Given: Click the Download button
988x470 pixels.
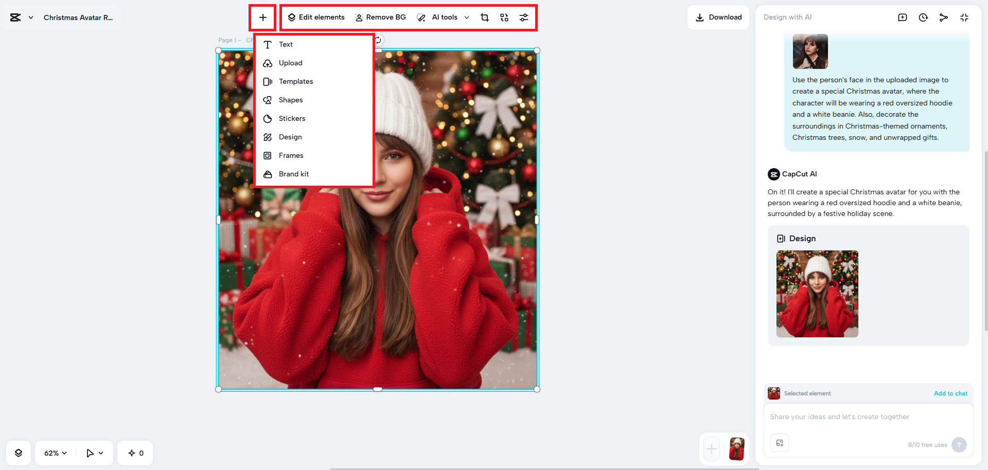Looking at the screenshot, I should click(718, 17).
